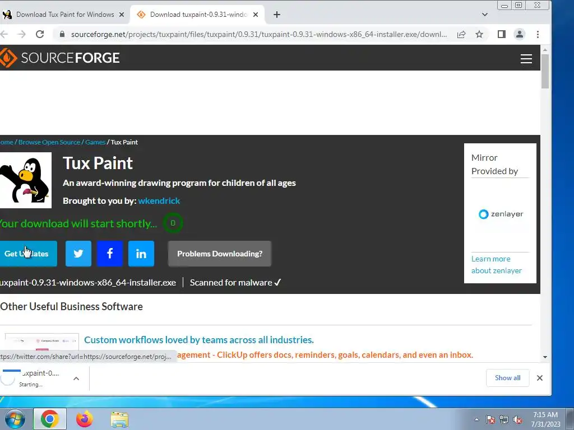Image resolution: width=574 pixels, height=430 pixels.
Task: Click the taskbar clock showing 7:15 AM
Action: click(545, 419)
